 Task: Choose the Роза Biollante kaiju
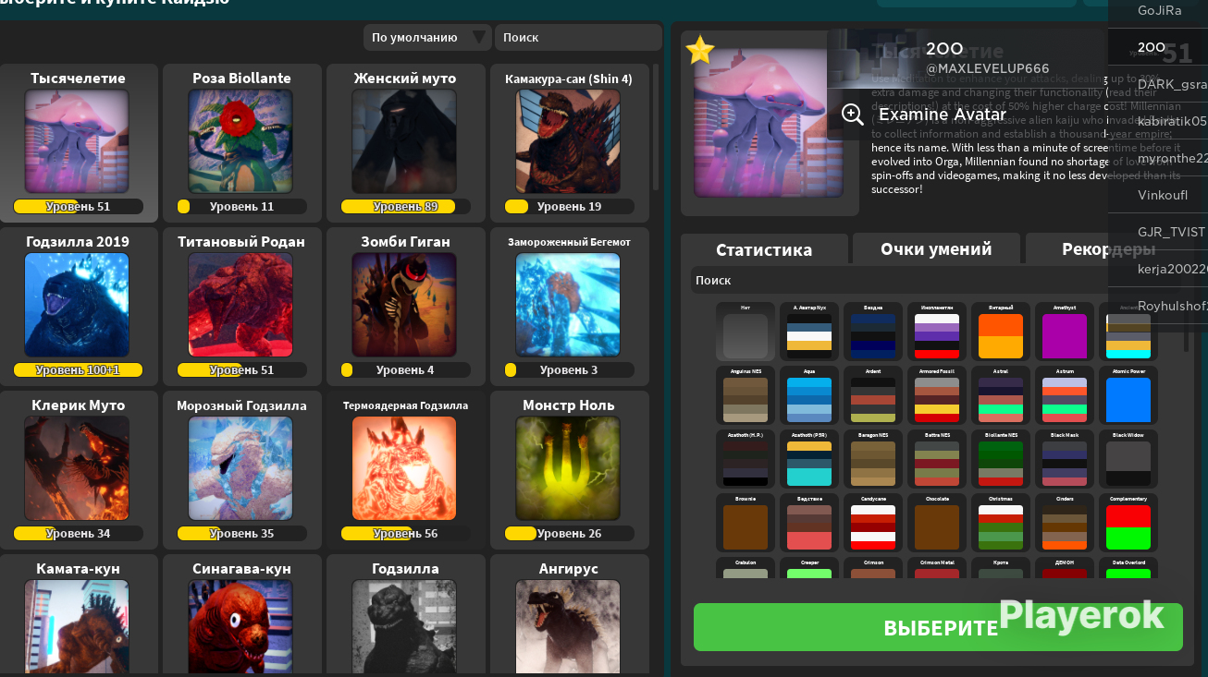click(x=241, y=143)
